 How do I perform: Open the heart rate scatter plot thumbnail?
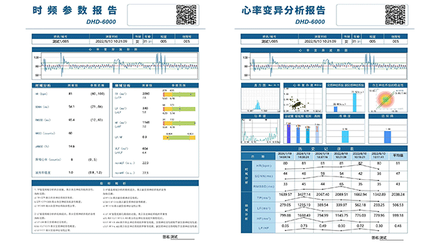coord(303,98)
